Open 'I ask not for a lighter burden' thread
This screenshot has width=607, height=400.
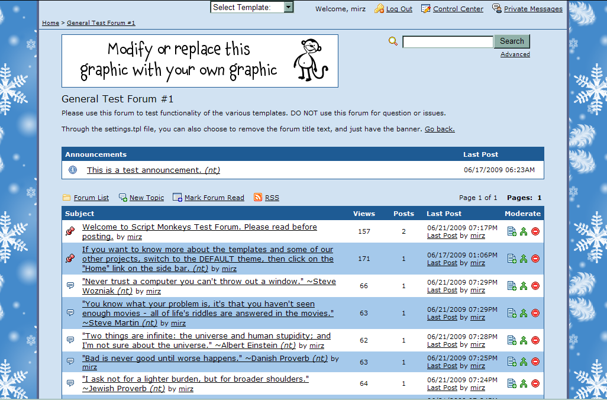[195, 384]
